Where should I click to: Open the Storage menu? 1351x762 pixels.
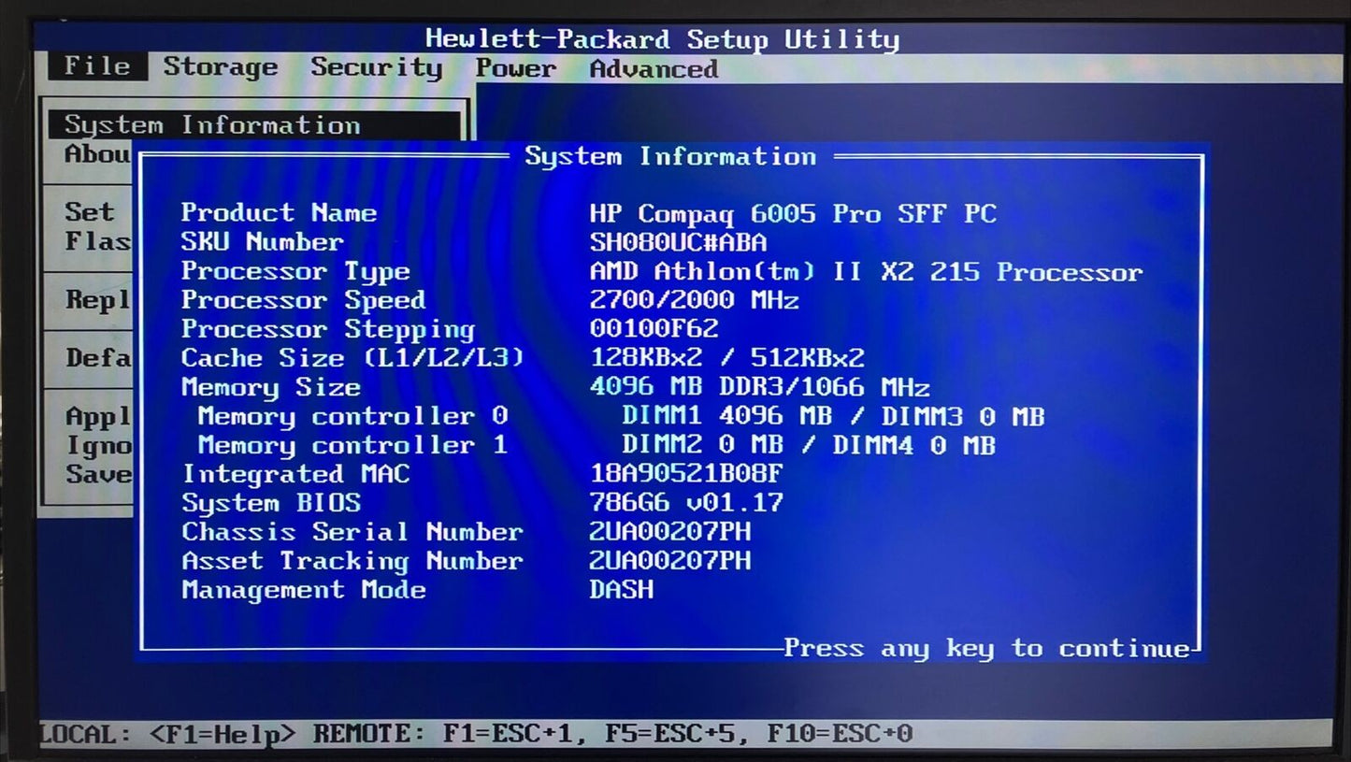click(221, 67)
